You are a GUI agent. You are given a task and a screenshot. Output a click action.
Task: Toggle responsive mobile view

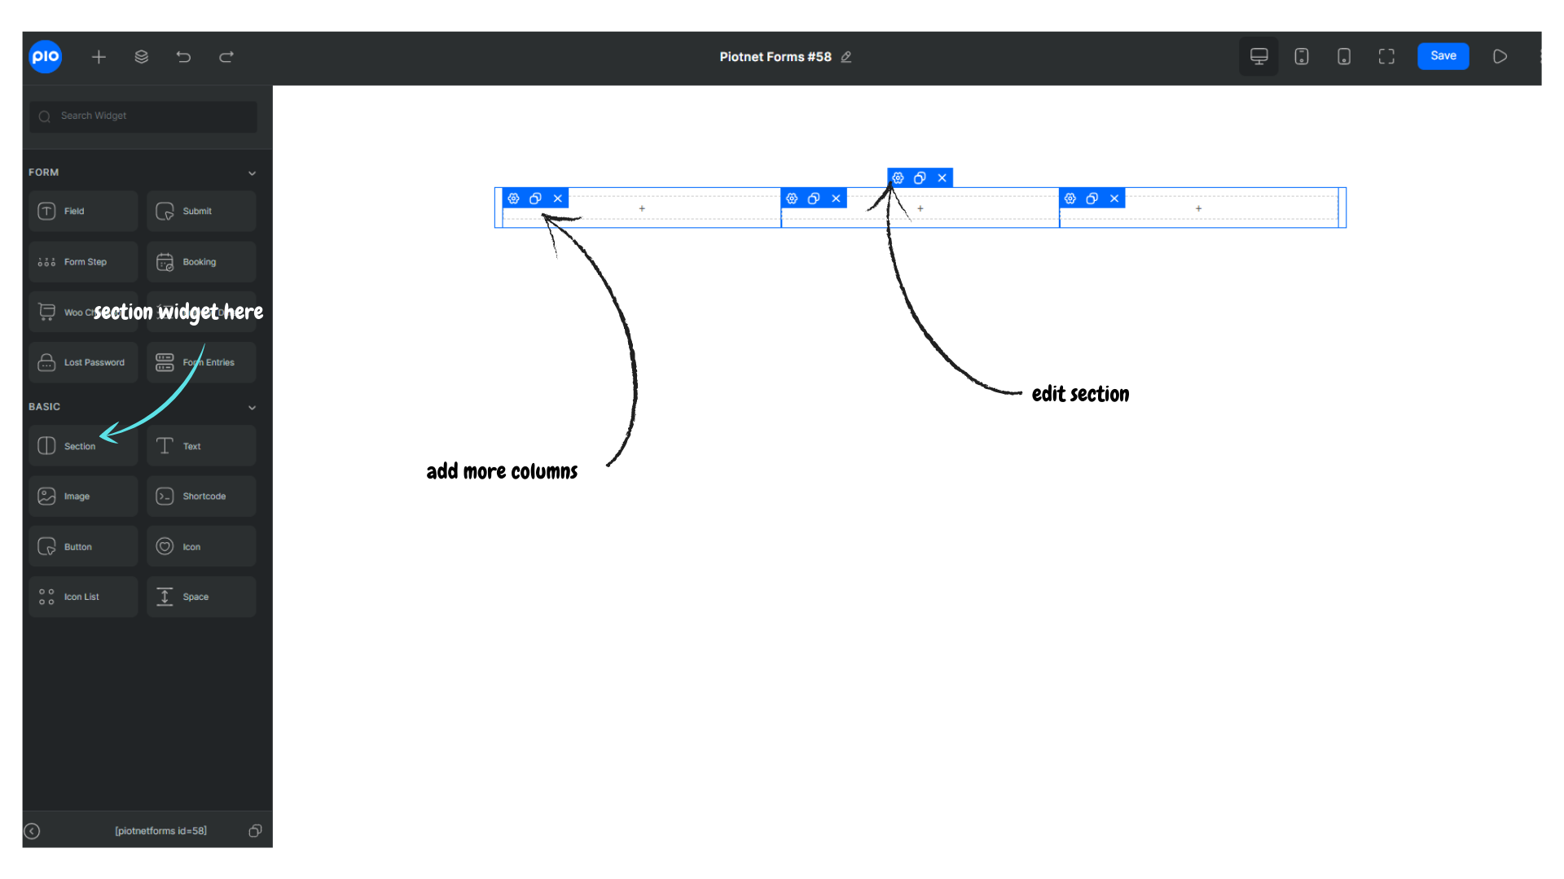point(1344,56)
